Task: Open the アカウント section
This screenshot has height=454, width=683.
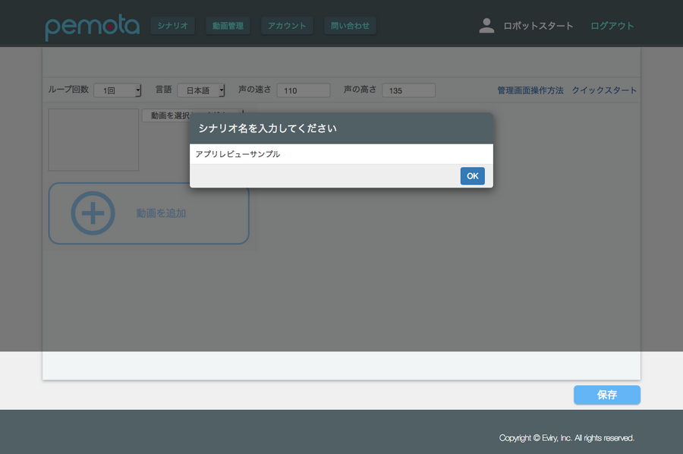Action: [287, 26]
